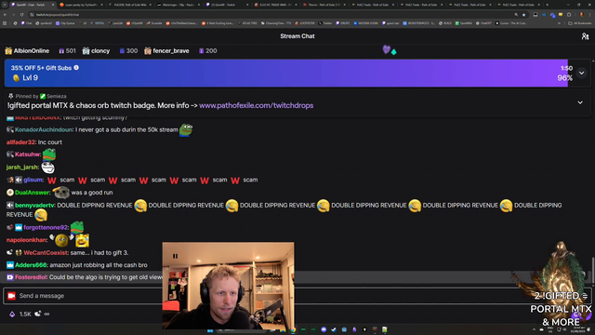Bookmark this page with the star icon
The width and height of the screenshot is (595, 335).
pos(523,15)
